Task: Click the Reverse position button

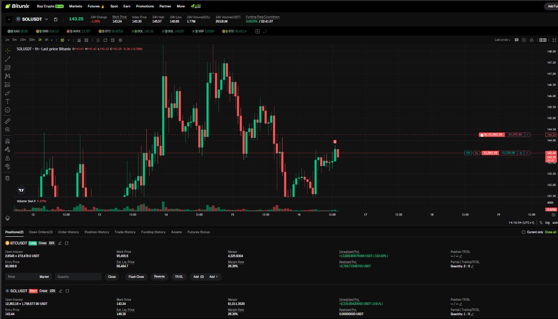Action: click(159, 277)
